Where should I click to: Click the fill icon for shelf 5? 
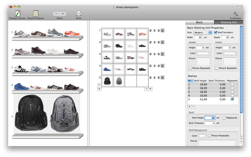pyautogui.click(x=163, y=78)
